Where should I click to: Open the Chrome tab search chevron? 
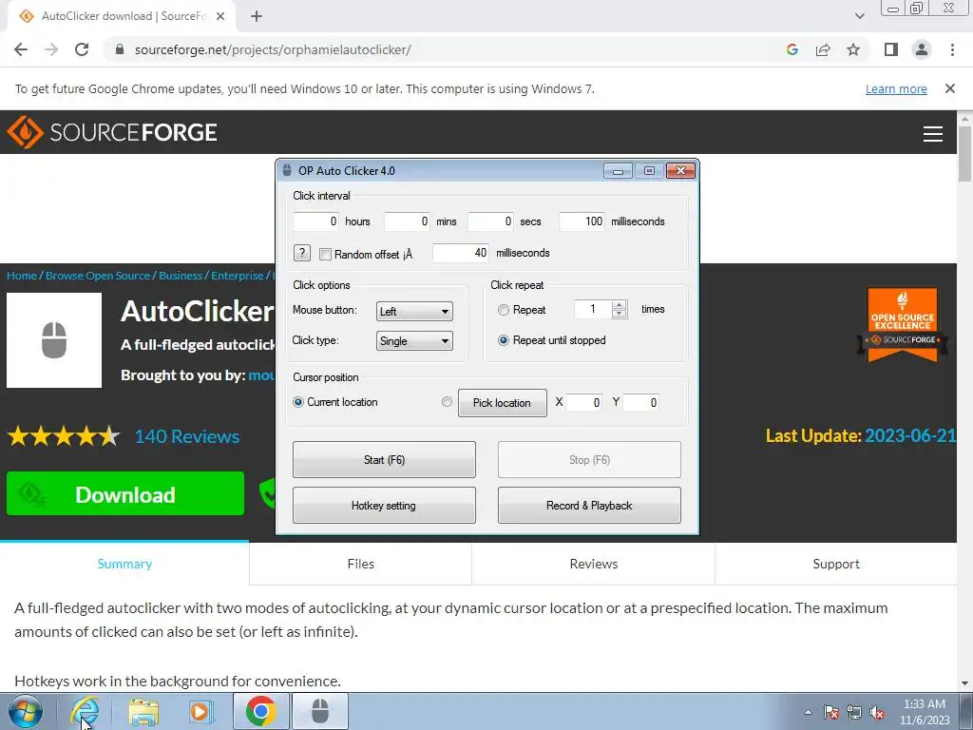pyautogui.click(x=859, y=16)
